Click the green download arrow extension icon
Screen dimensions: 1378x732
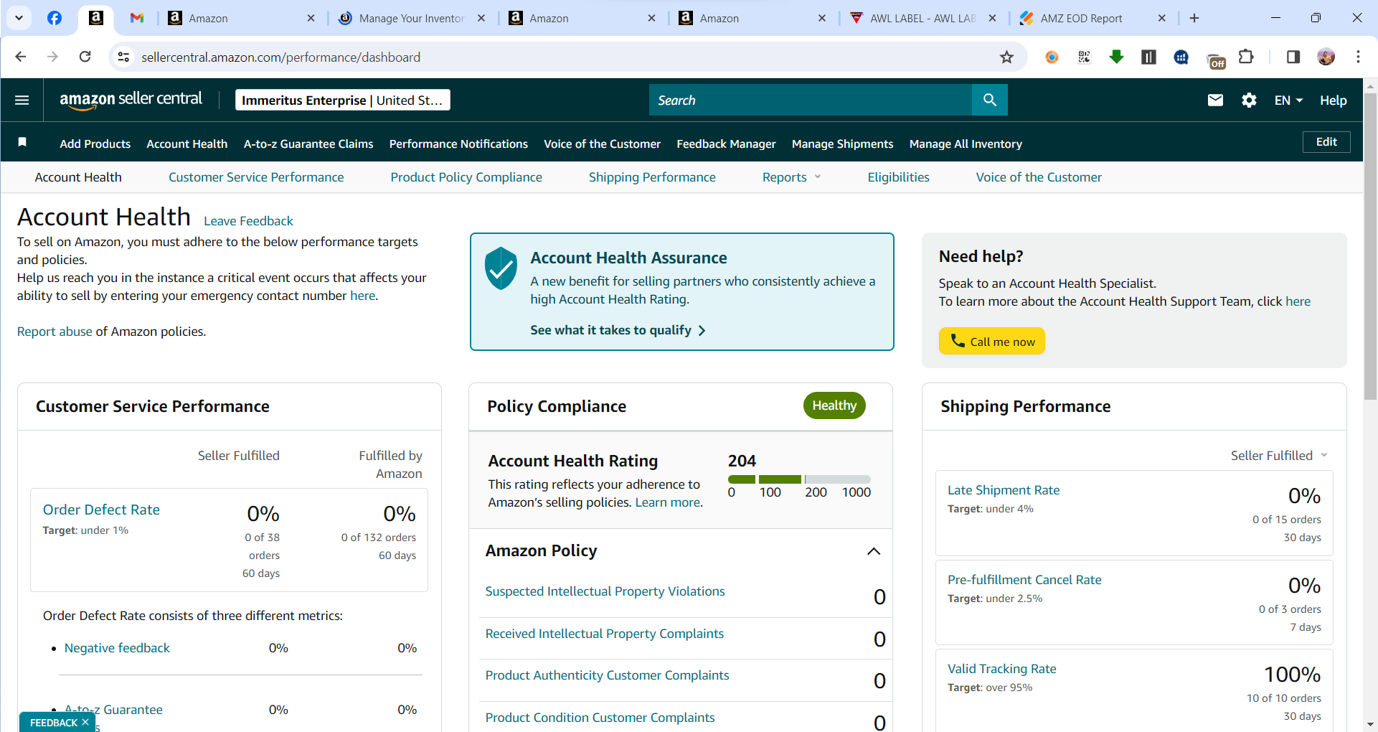[x=1116, y=57]
